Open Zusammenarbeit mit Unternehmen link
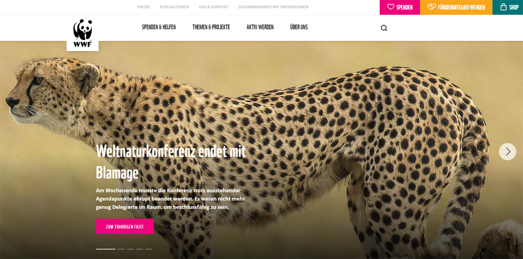Screen dimensions: 523x259 (273, 7)
